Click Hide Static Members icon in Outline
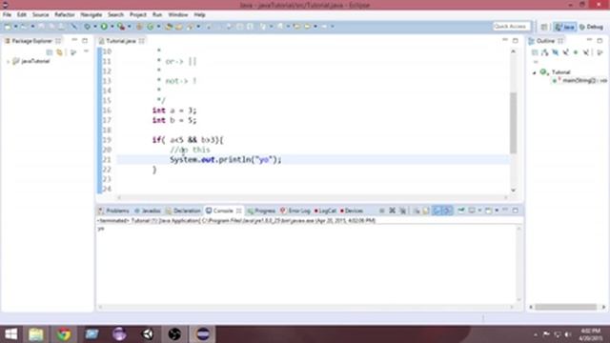The height and width of the screenshot is (343, 610). (x=565, y=52)
